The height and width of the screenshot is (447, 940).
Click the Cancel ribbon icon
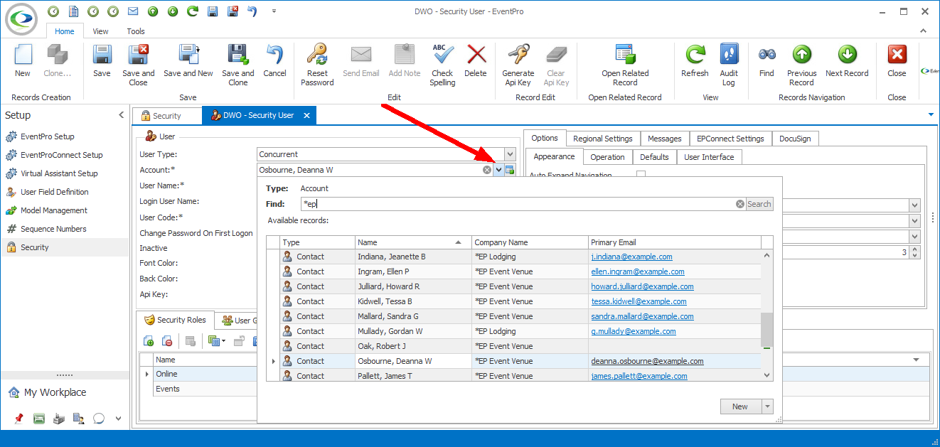274,55
